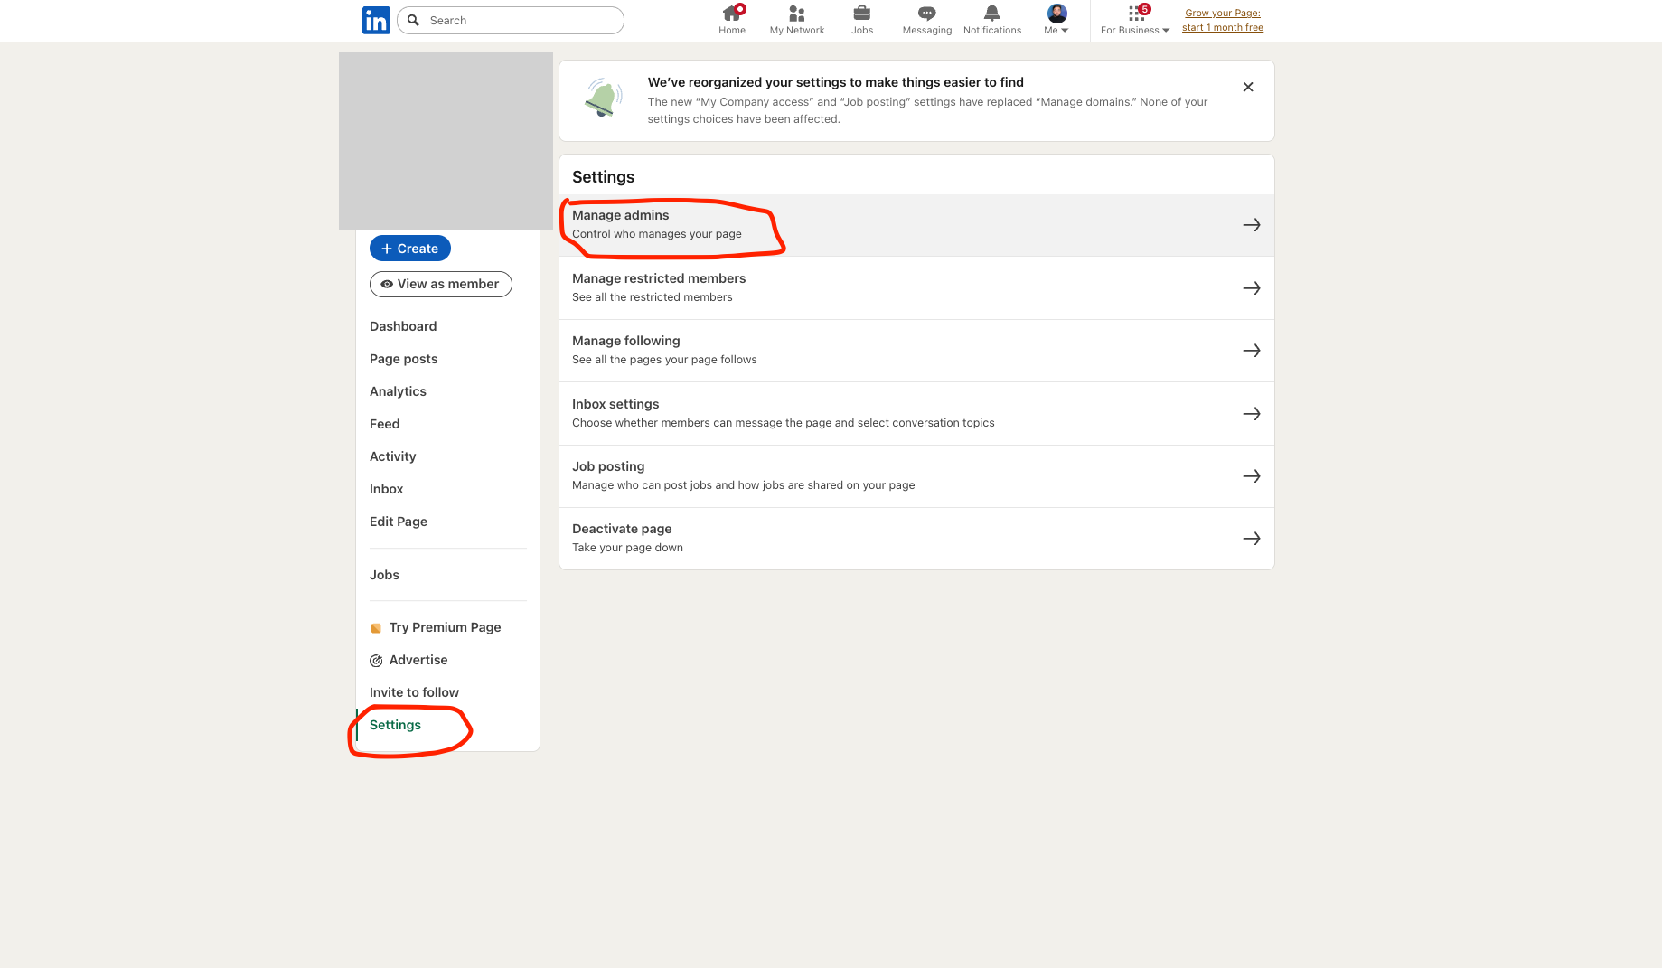Open Edit Page in sidebar

pos(399,522)
